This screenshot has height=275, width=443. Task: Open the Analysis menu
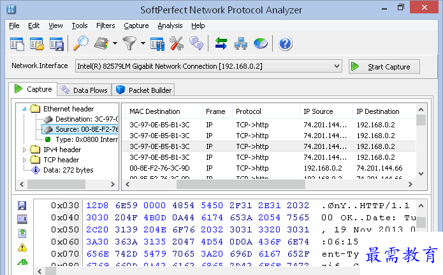(x=170, y=25)
